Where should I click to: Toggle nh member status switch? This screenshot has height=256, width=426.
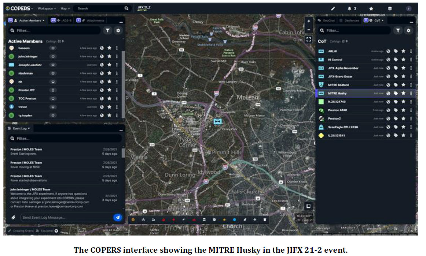click(53, 82)
